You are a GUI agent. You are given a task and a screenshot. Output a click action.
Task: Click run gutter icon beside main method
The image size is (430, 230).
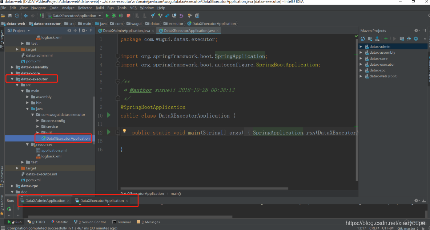coord(109,132)
